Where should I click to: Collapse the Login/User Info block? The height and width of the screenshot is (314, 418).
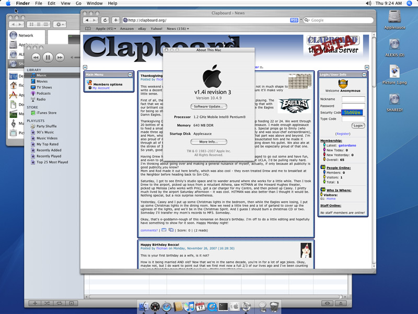364,75
